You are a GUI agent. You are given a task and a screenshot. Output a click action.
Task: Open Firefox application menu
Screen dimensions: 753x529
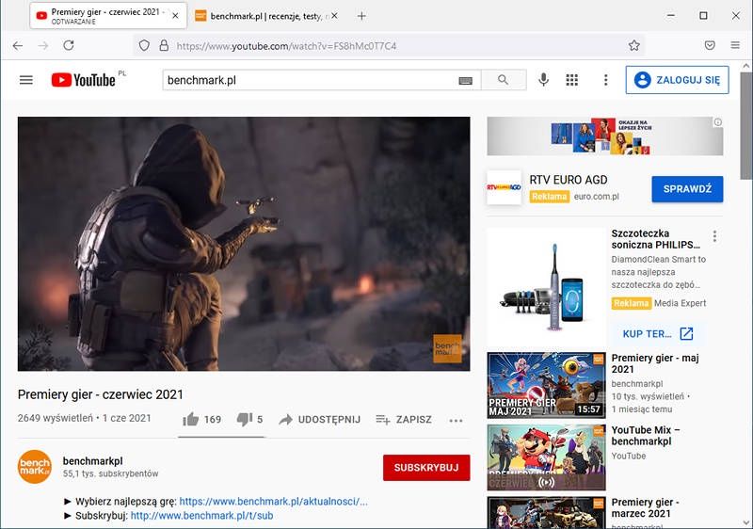[735, 45]
